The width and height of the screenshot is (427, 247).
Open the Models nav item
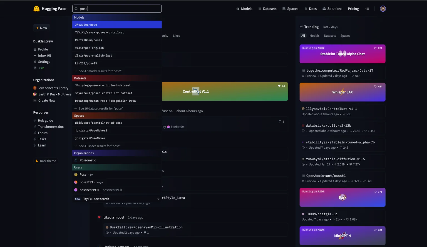244,9
